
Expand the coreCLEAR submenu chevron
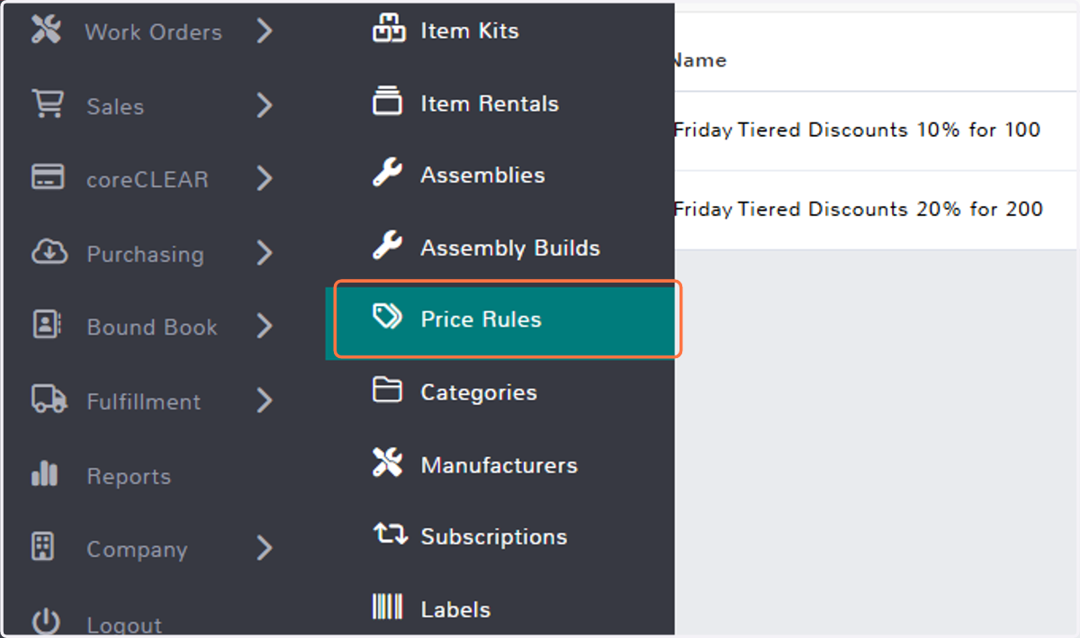(263, 178)
